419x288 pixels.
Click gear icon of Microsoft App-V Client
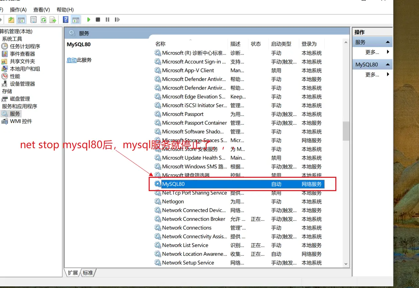(158, 70)
